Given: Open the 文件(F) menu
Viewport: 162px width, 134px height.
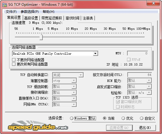Looking at the screenshot, I should pyautogui.click(x=11, y=12).
